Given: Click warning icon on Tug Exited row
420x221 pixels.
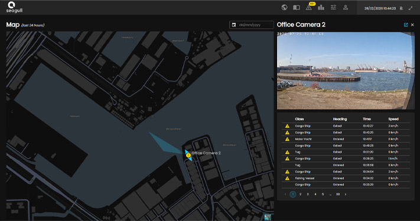Looking at the screenshot, I should (x=287, y=152).
